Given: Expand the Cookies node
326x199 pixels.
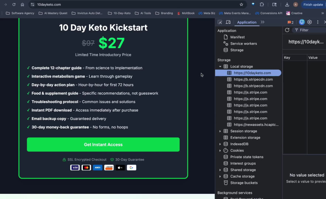Looking at the screenshot, I should [220, 151].
